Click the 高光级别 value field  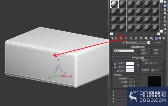point(131,79)
